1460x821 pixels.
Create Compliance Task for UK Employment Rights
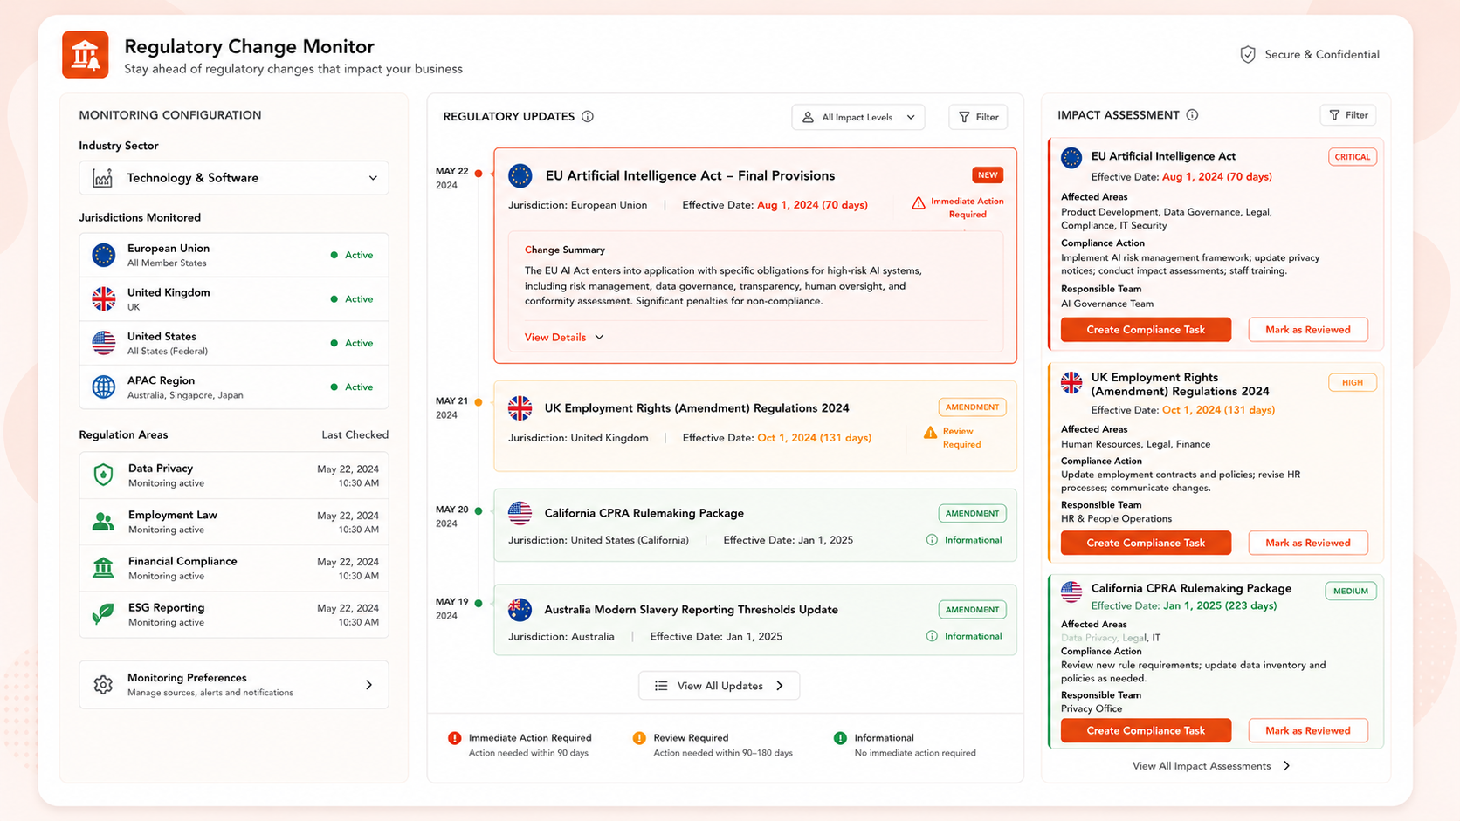pos(1146,543)
